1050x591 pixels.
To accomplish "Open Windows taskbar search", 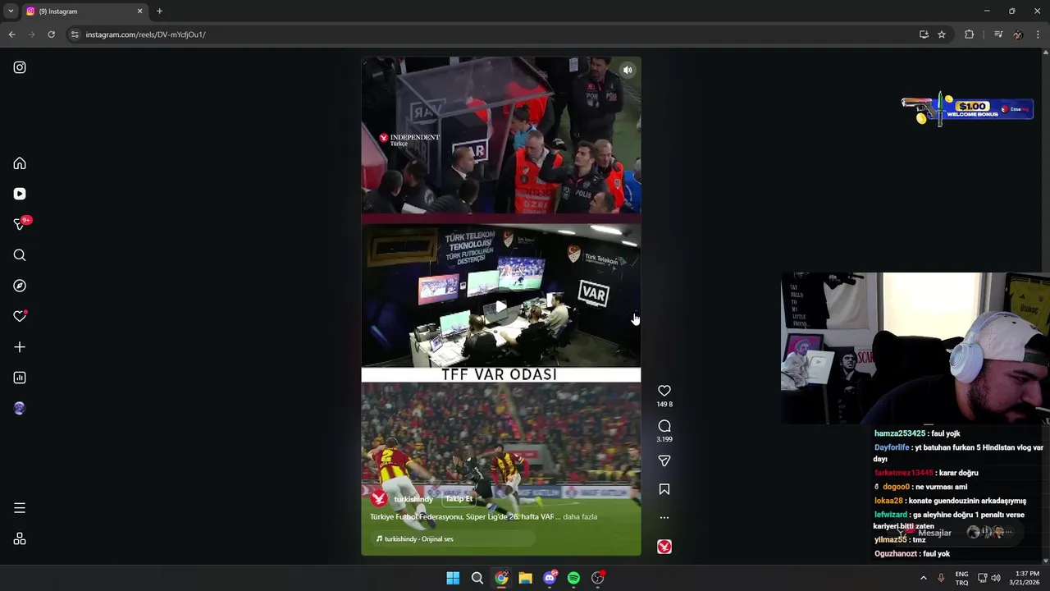I will (x=477, y=578).
